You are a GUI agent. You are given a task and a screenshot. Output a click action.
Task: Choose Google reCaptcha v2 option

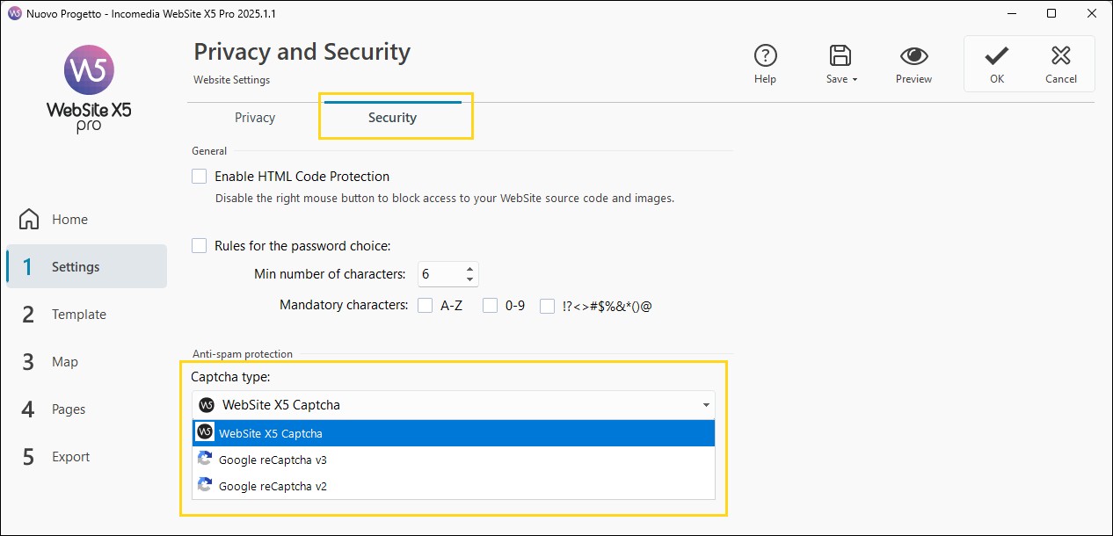coord(453,486)
